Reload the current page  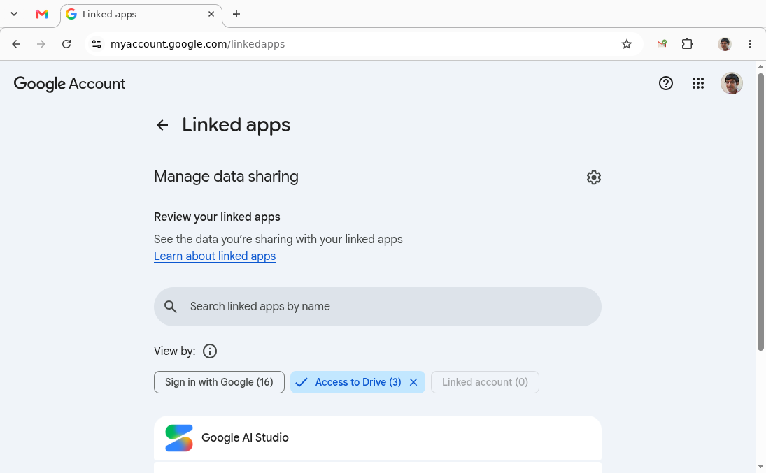click(x=66, y=44)
